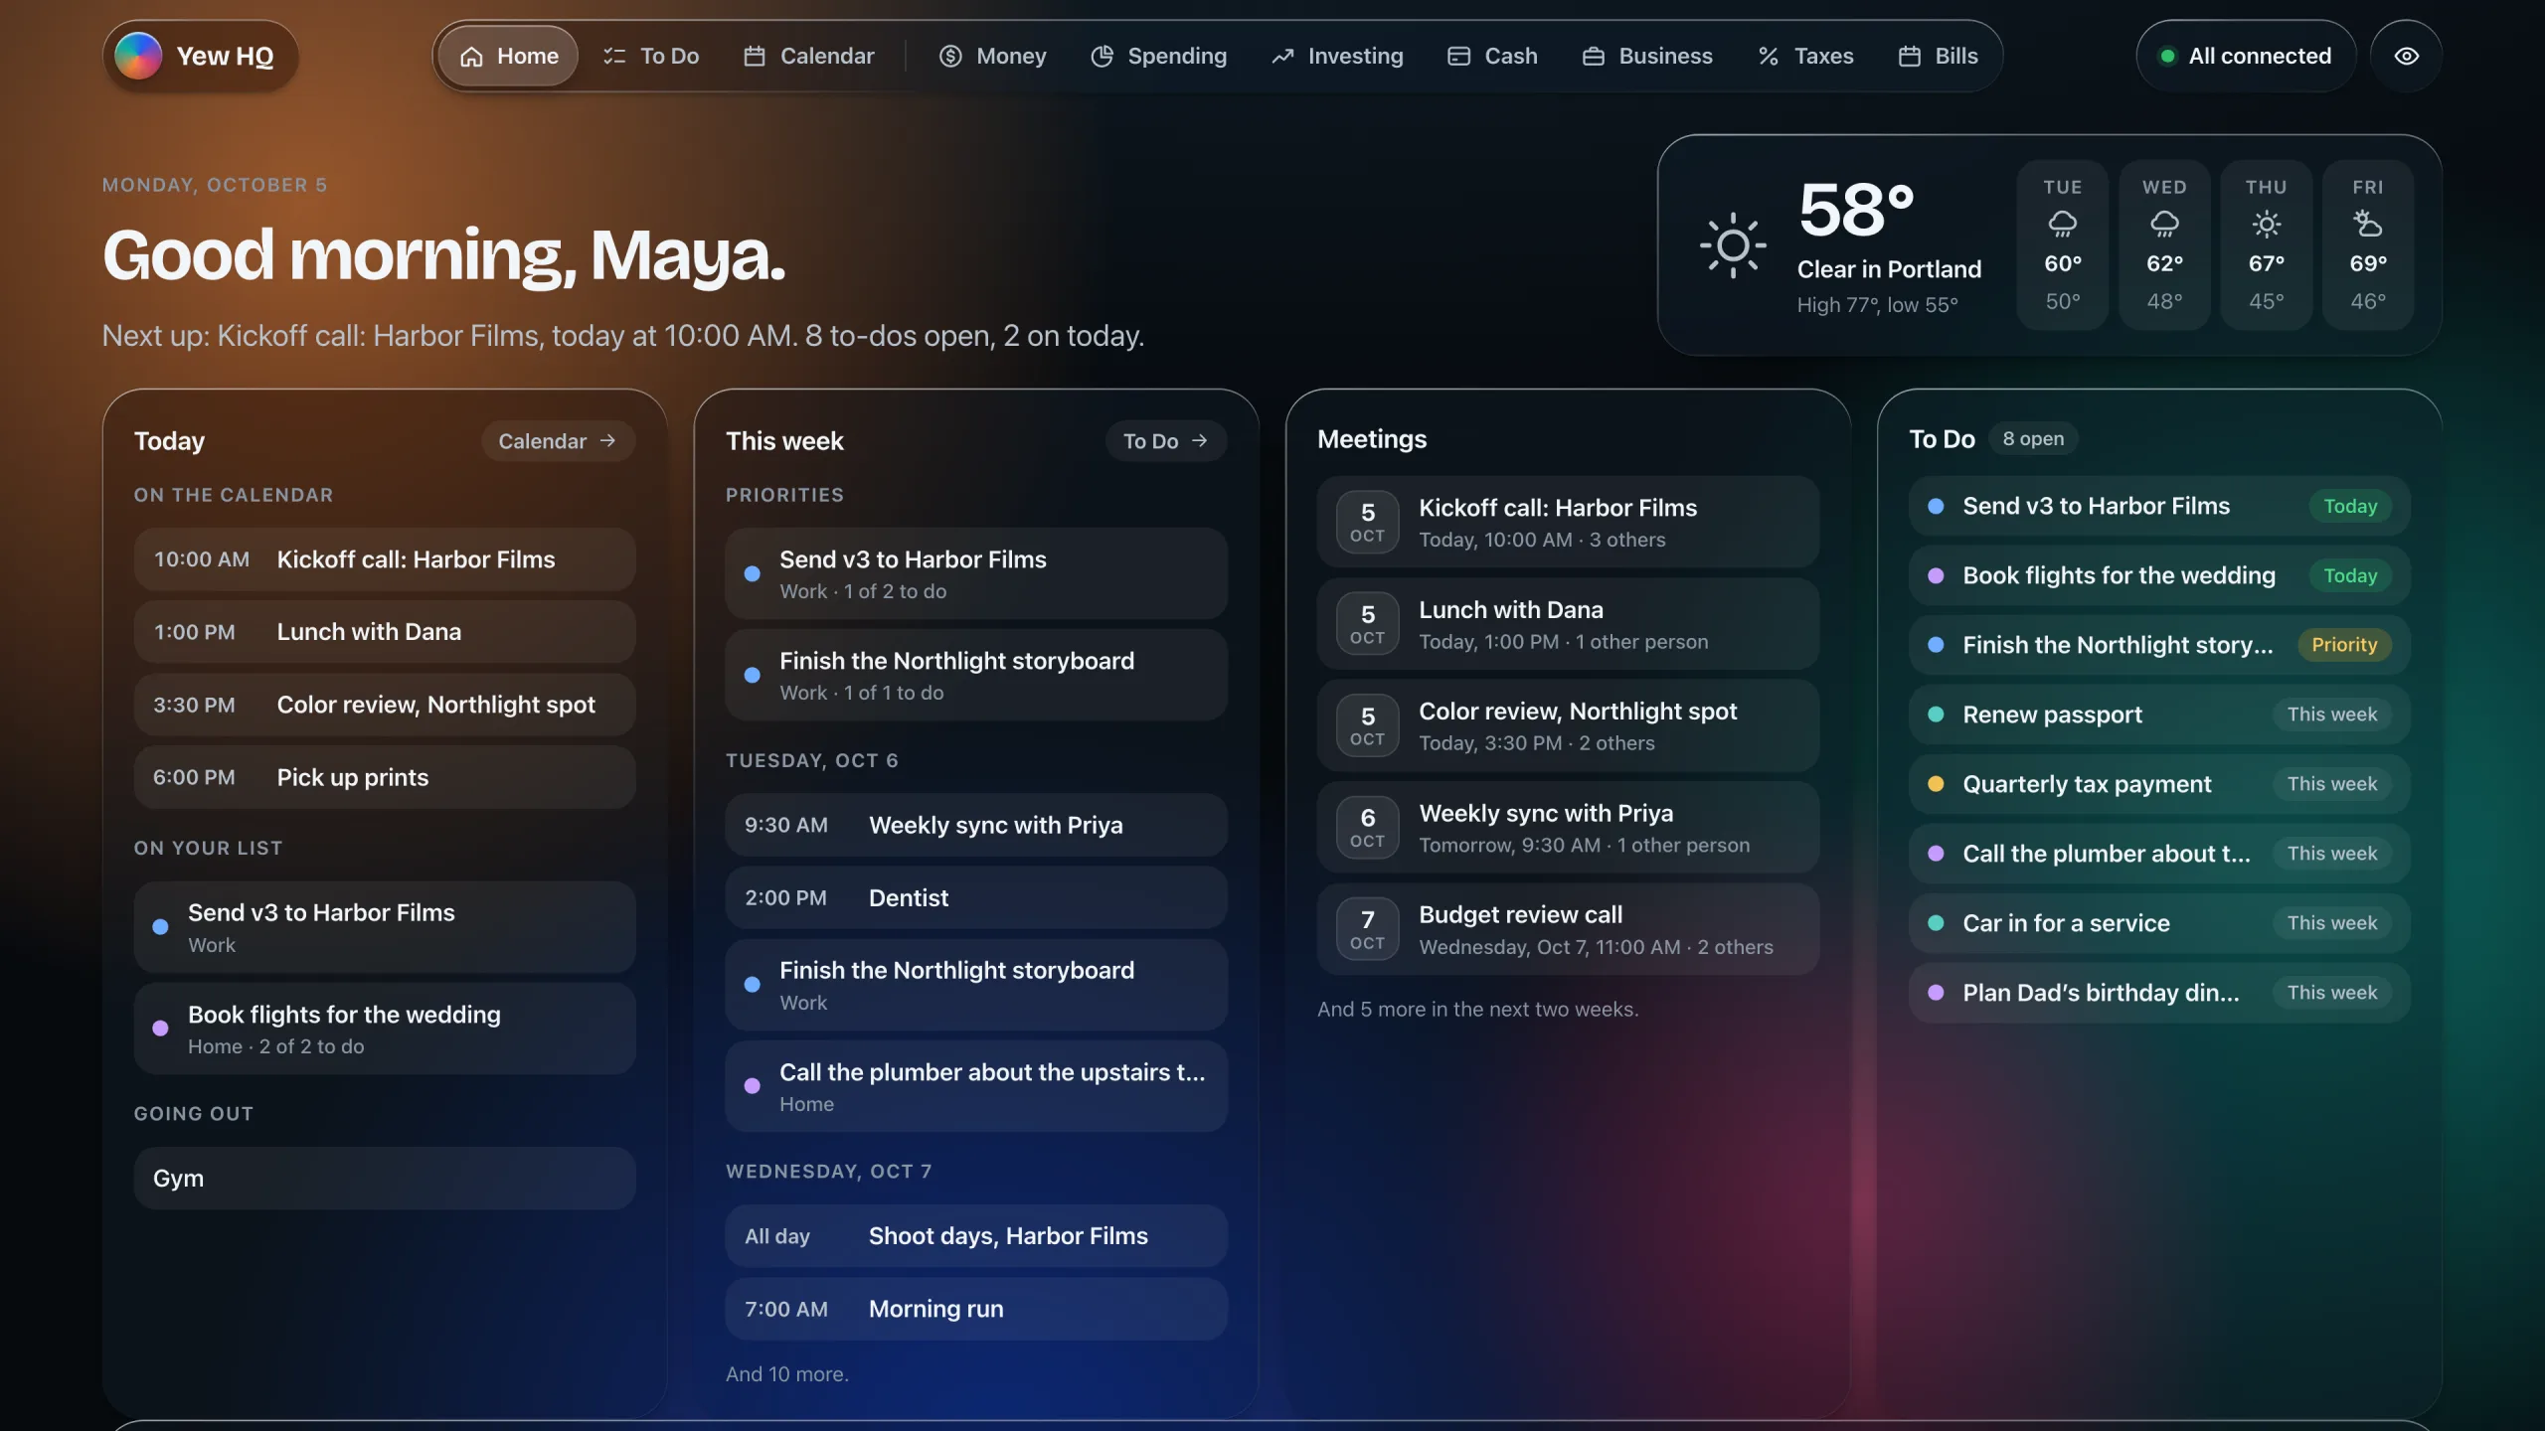Click Friday's partly cloudy forecast icon
2545x1431 pixels.
pos(2368,225)
